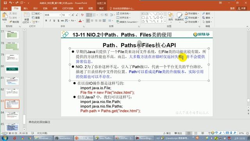Center the text
Screen dimensions: 250x141
click(x=92, y=20)
